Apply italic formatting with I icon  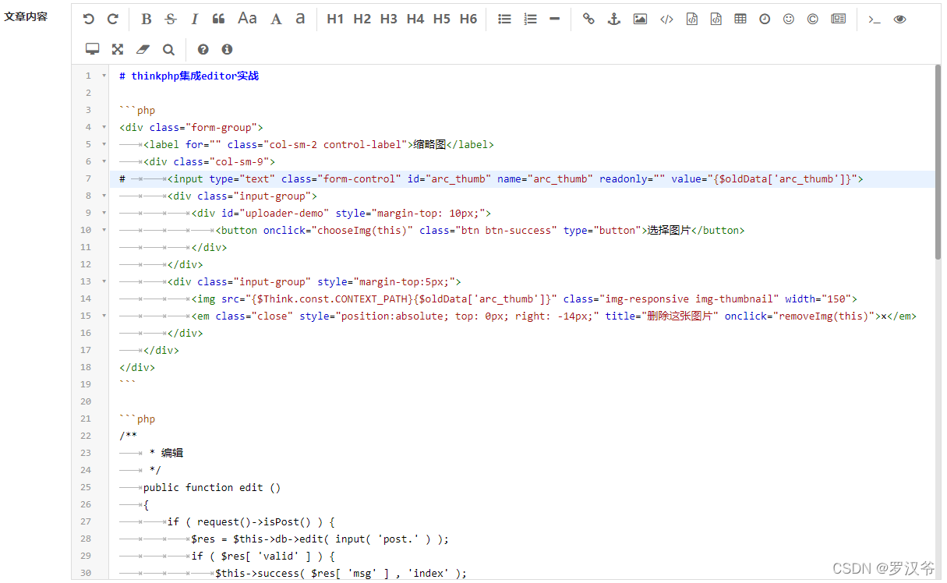[x=195, y=19]
